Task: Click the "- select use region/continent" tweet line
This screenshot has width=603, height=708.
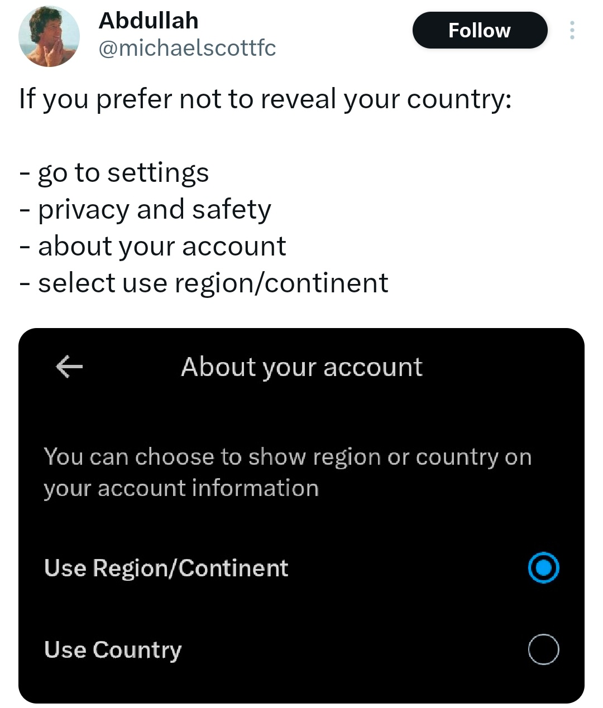Action: (204, 283)
